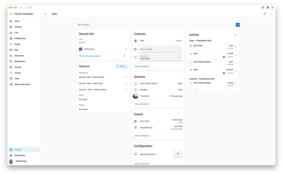Open the Door Position Sensor Open chevron

(x=236, y=63)
